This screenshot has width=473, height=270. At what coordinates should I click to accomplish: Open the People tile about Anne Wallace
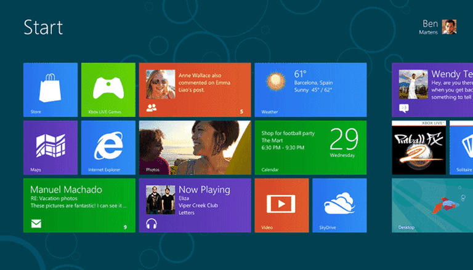(195, 90)
